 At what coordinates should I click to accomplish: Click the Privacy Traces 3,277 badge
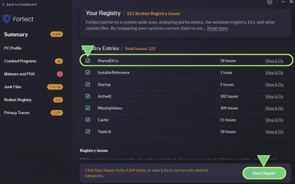coord(57,113)
